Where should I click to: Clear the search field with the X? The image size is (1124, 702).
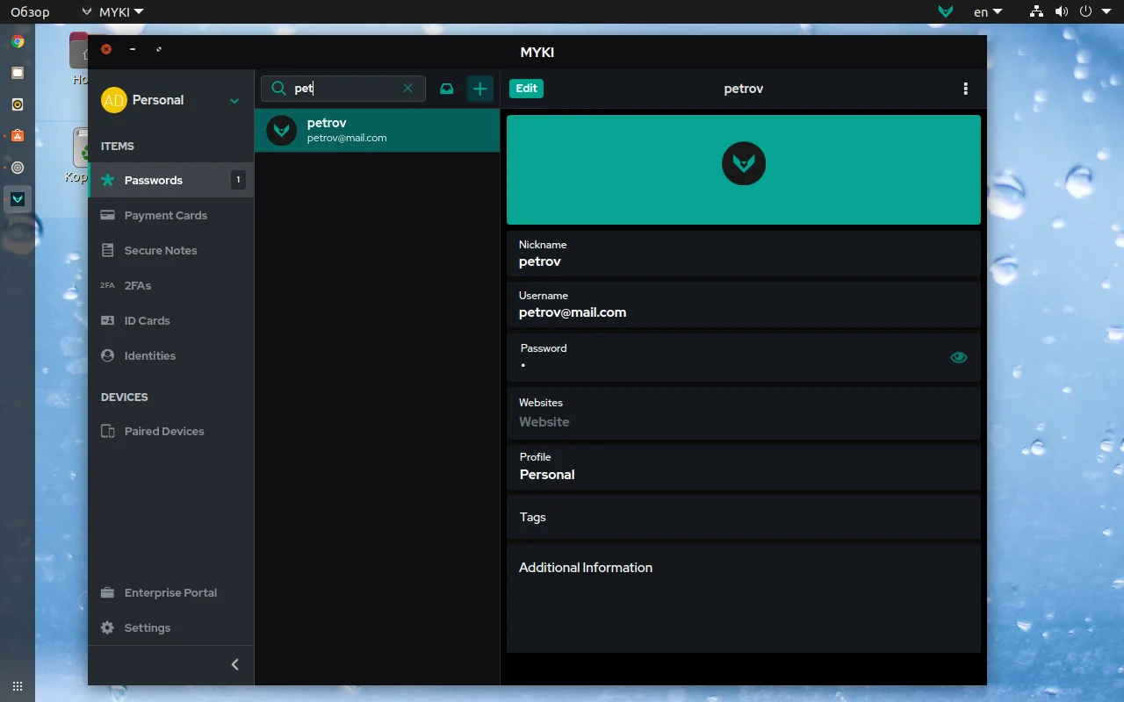407,88
